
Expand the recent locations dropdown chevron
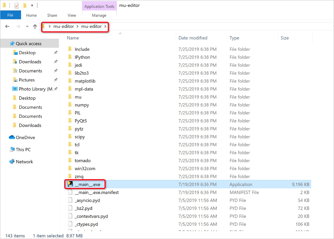pos(27,27)
